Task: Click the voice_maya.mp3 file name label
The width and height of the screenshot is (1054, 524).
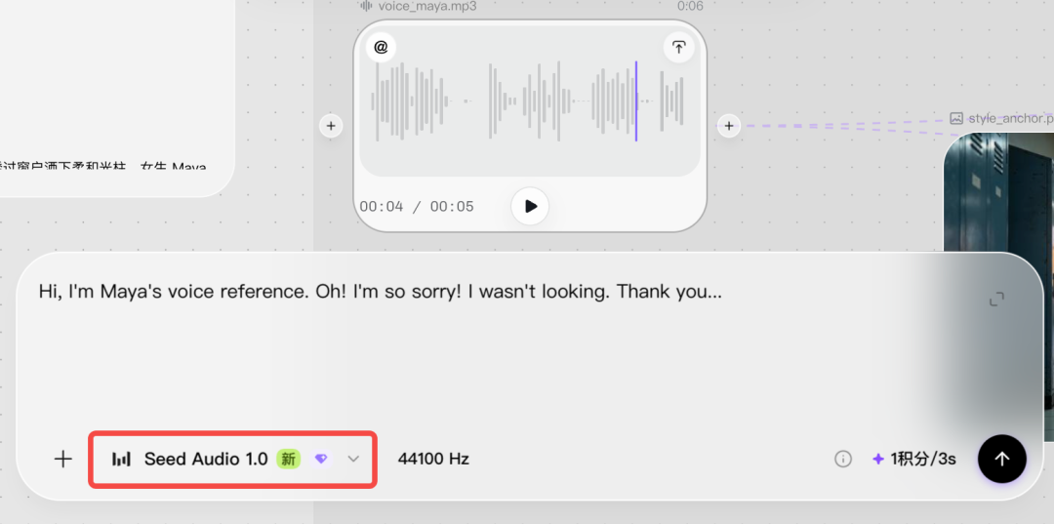Action: (x=417, y=7)
